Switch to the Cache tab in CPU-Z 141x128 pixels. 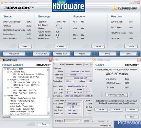[x=61, y=65]
